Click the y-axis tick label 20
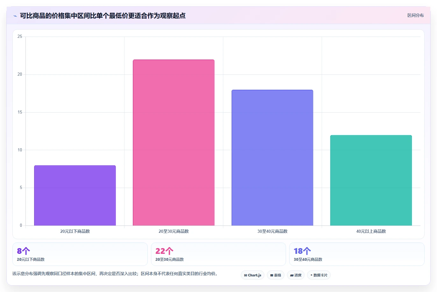Screen dimensions: 437x292 point(20,74)
